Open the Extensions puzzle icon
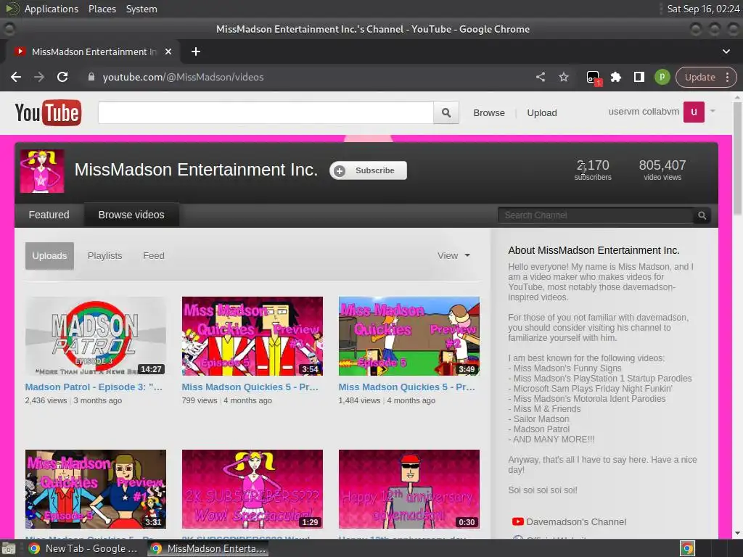The image size is (743, 557). 616,77
